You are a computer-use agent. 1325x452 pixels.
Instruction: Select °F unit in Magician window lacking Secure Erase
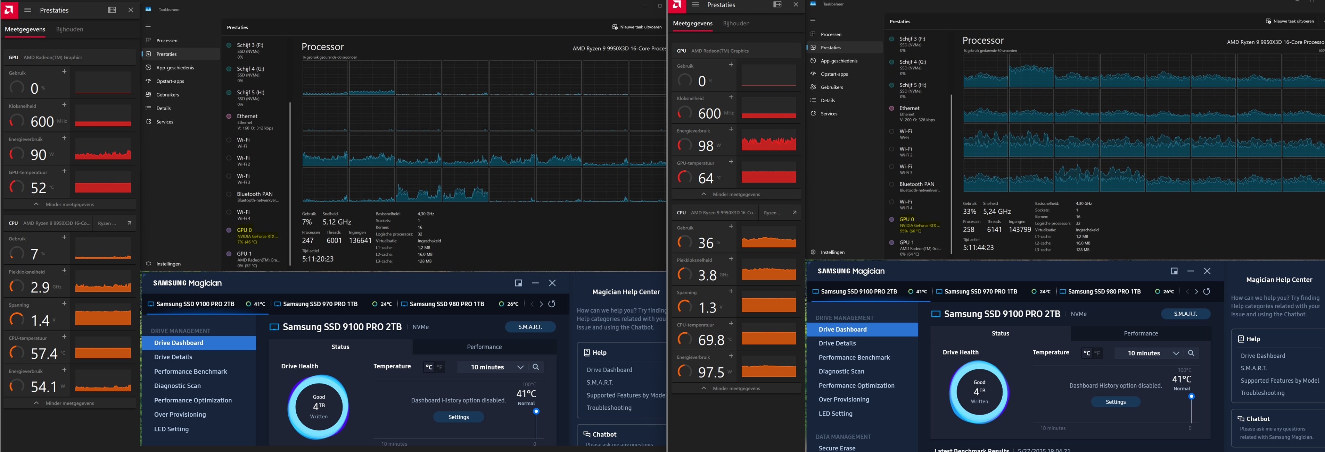coord(440,367)
